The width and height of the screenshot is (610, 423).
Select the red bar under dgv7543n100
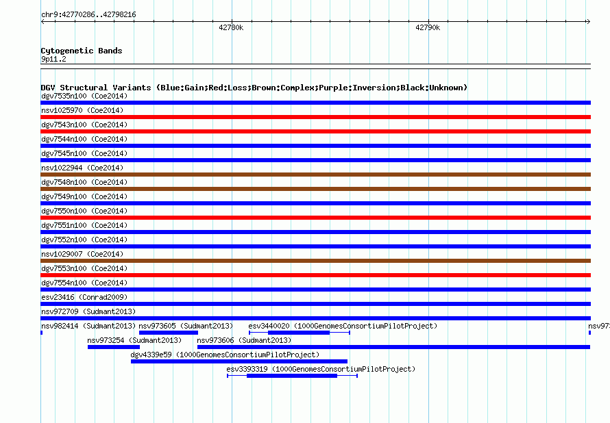(x=315, y=131)
